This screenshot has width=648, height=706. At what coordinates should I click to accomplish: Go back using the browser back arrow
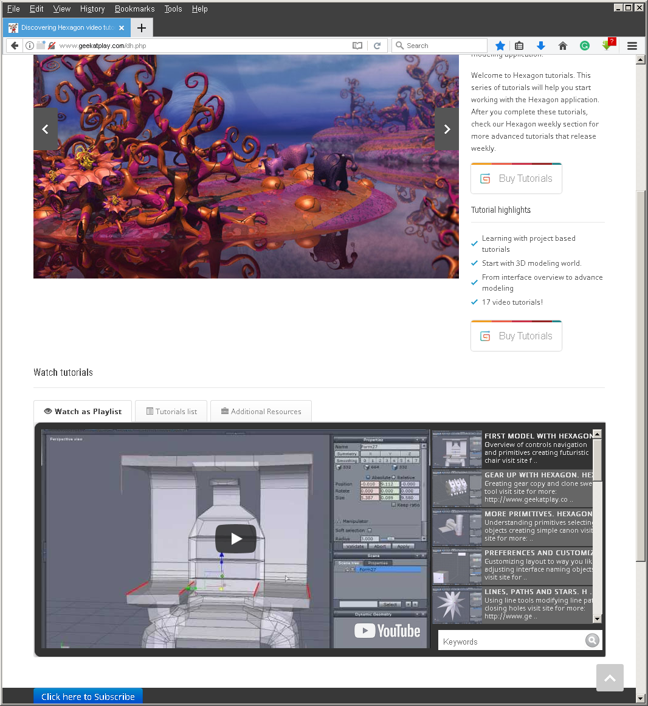(x=15, y=46)
